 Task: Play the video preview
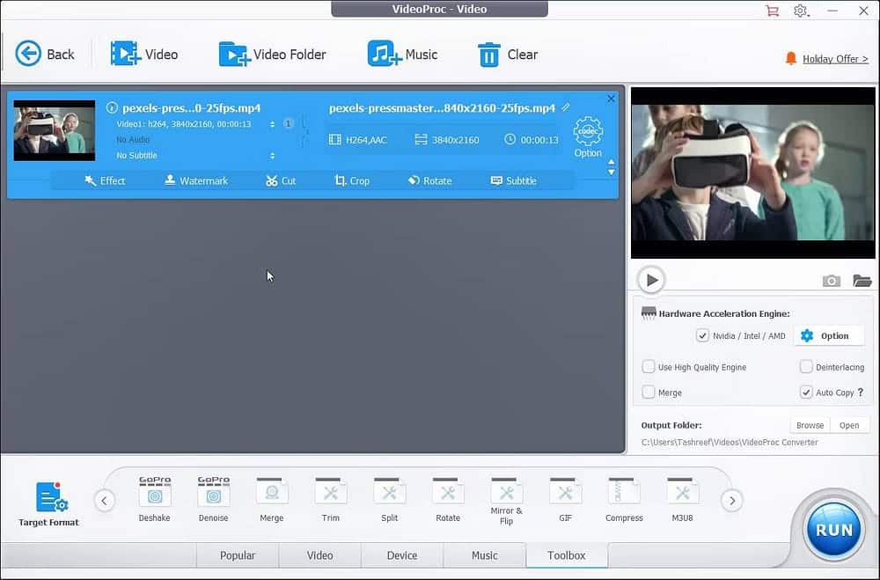coord(651,280)
